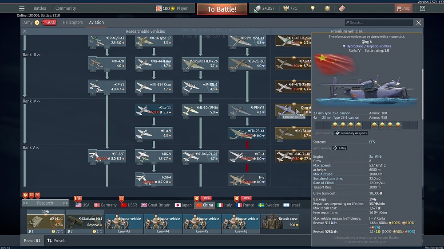Switch to the Army tab
Viewport: 444px width, 249px height.
coord(28,22)
